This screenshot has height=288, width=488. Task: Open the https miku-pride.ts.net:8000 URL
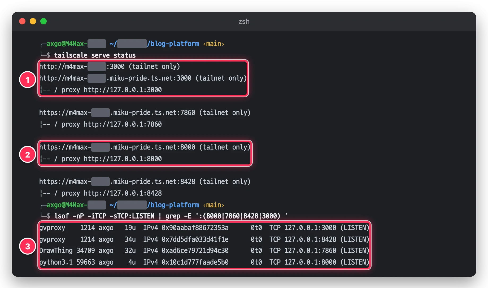click(145, 147)
